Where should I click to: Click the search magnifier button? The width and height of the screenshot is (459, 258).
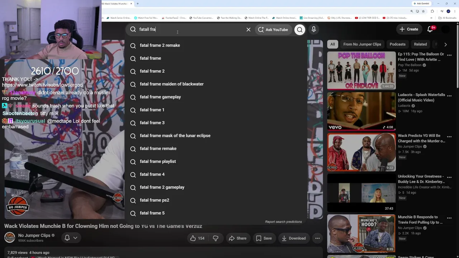click(x=300, y=29)
